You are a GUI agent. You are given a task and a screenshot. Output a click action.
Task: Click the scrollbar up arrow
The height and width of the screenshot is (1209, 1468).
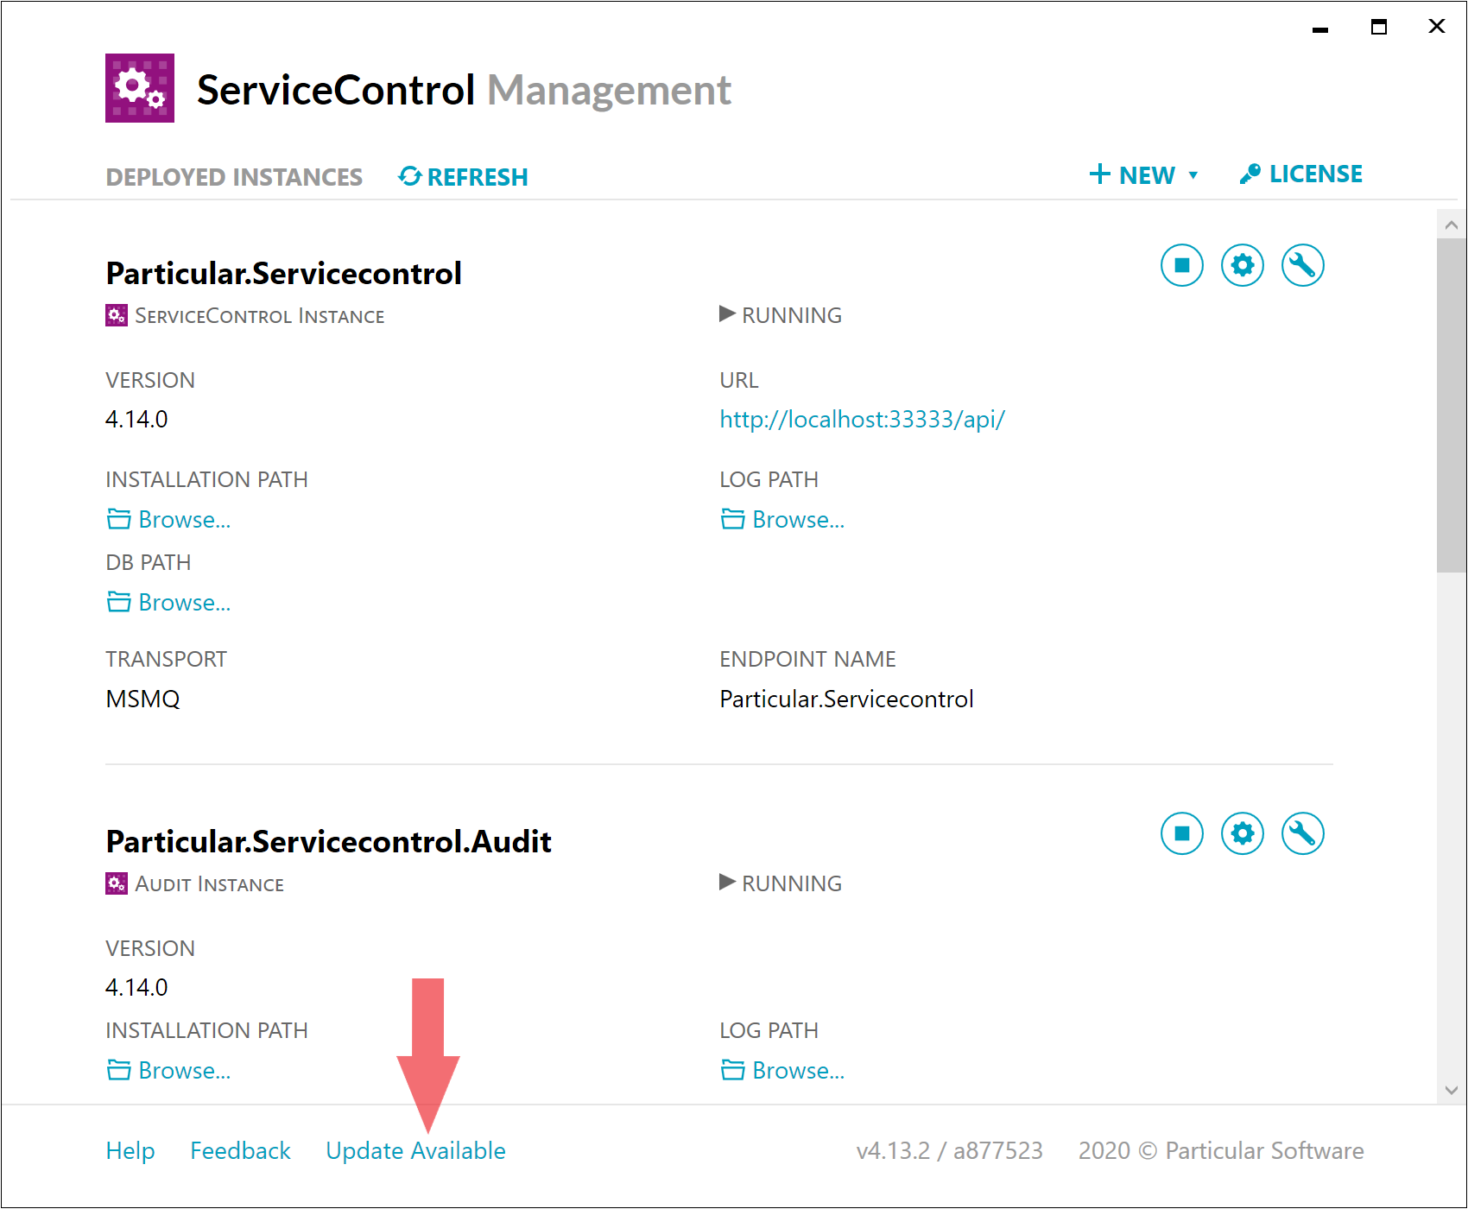click(1452, 225)
